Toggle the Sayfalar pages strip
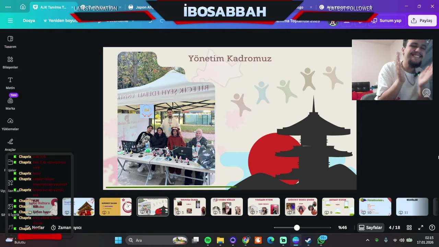The height and width of the screenshot is (247, 439). click(370, 227)
